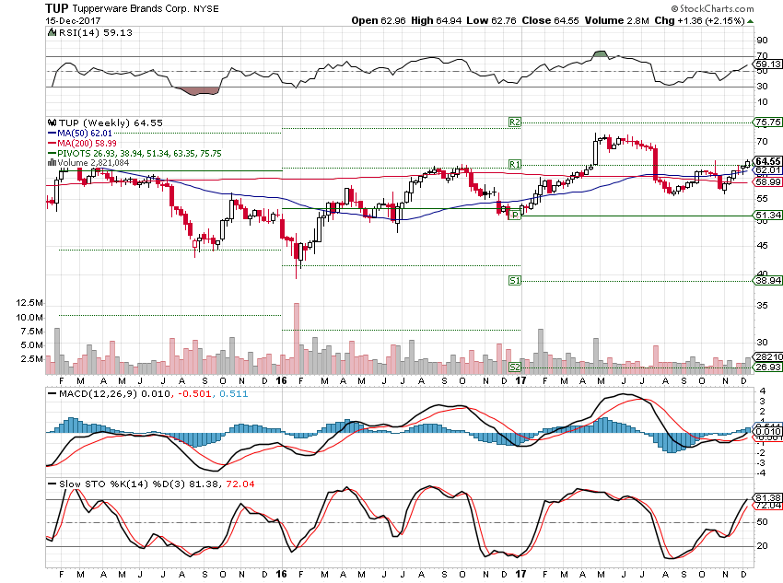Click the 62.01 moving average price tag

point(768,170)
